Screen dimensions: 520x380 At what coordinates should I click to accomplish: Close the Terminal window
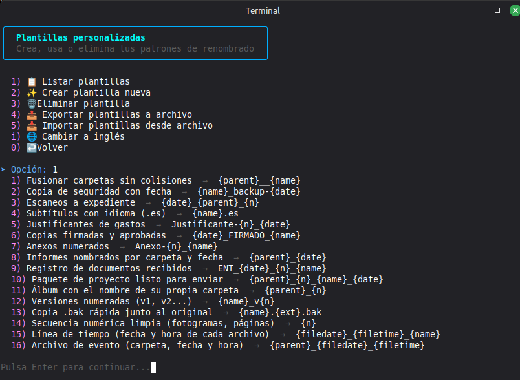tap(515, 10)
